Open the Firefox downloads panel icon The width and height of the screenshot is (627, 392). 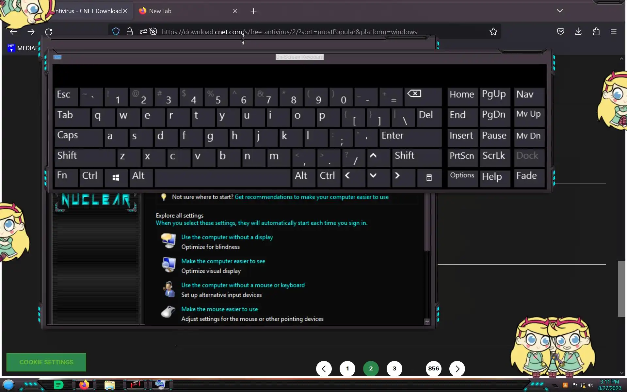tap(578, 32)
